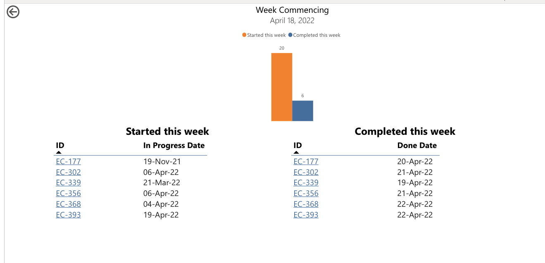Open EC-302 in the Started this week table

click(68, 172)
